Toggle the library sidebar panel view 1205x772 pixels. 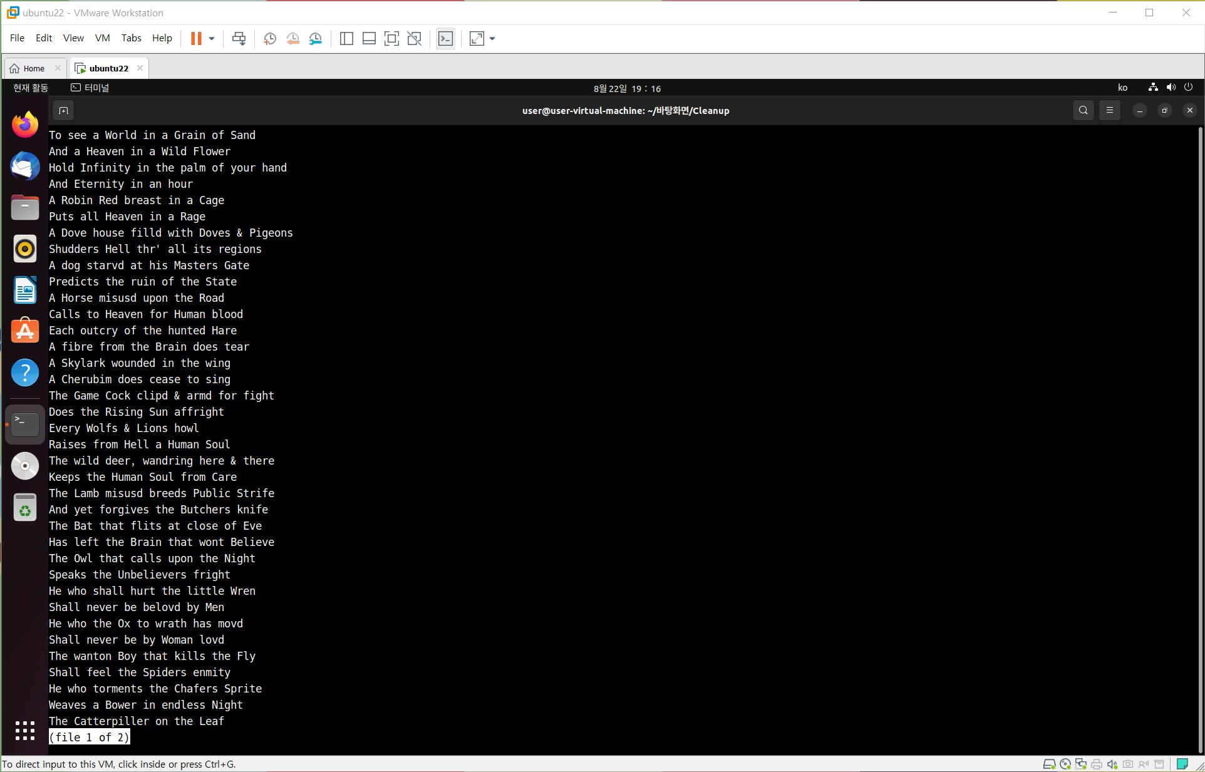click(x=346, y=39)
